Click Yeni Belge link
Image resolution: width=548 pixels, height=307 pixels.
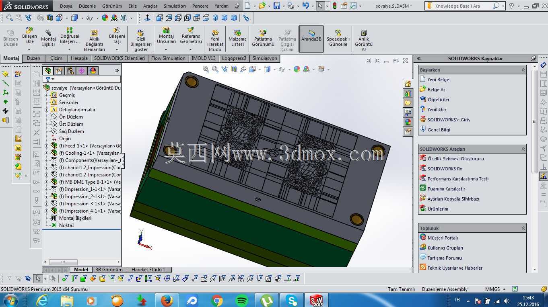click(x=438, y=80)
